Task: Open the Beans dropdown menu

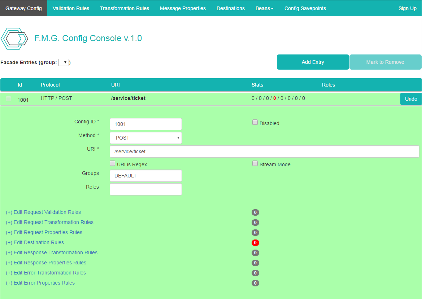Action: 264,8
